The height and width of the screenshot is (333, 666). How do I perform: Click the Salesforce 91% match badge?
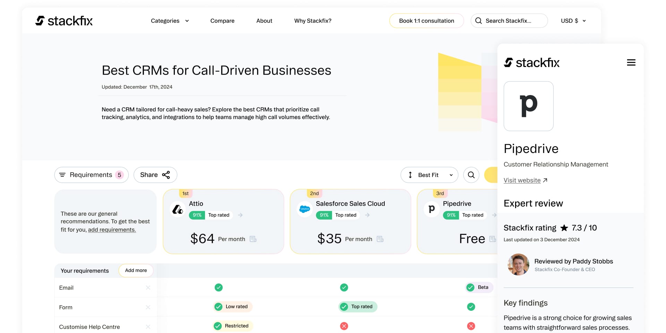[x=324, y=215]
